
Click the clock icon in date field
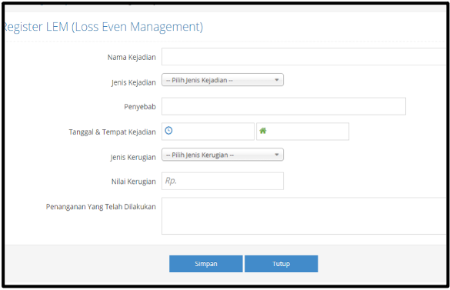click(x=168, y=131)
